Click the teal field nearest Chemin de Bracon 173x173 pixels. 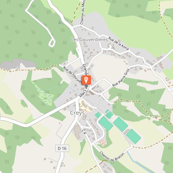(133, 136)
